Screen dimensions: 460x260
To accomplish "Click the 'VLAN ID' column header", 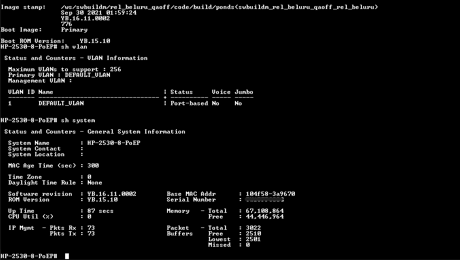I will [21, 92].
